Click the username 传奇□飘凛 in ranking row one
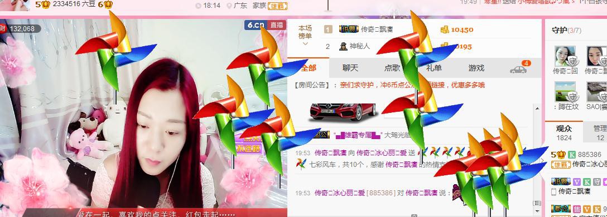The width and height of the screenshot is (607, 217). 377,29
